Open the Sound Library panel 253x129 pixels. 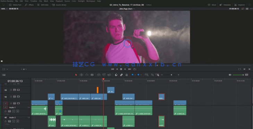[59, 5]
